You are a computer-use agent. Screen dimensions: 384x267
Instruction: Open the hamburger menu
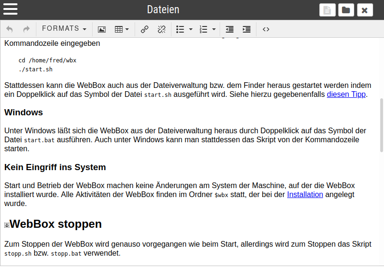(10, 9)
